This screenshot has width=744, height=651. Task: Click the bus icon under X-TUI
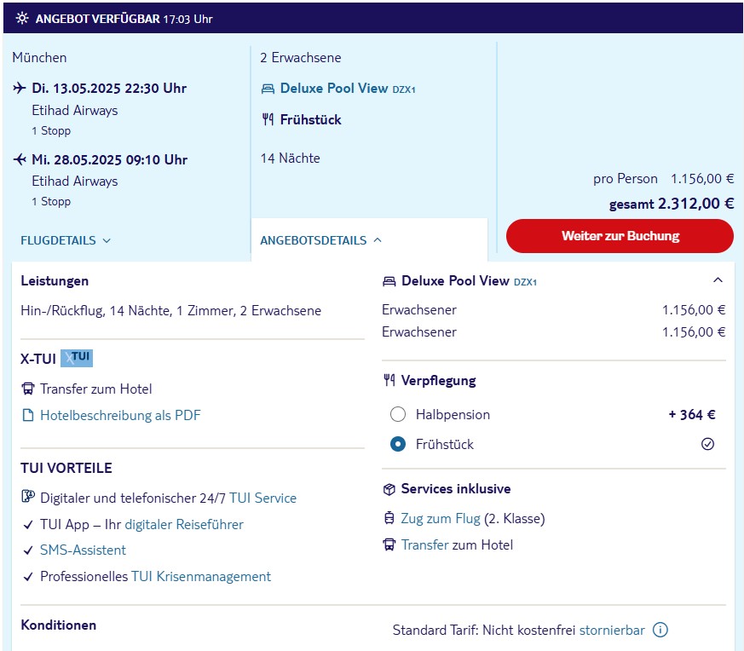[x=28, y=389]
